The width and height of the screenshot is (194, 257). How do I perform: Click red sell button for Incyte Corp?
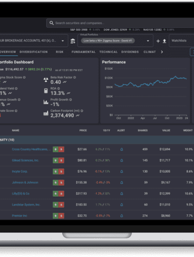(x=61, y=172)
